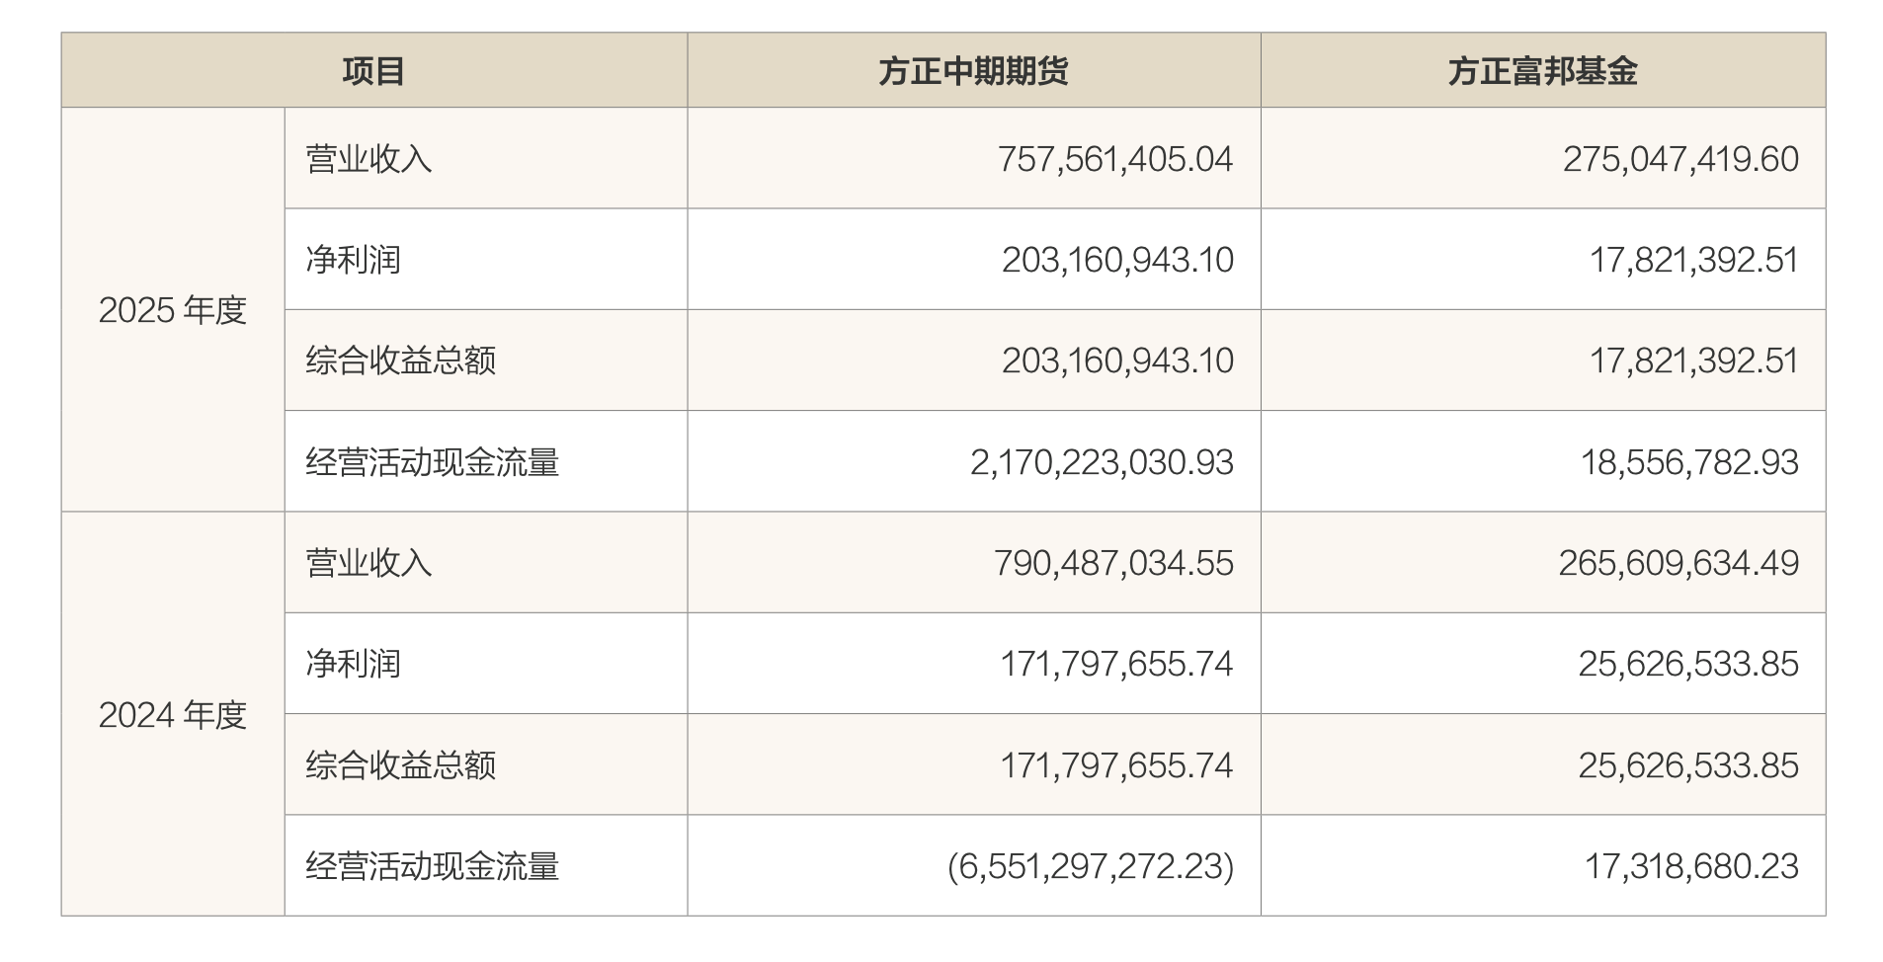Click 净利润 label under 2025 年度

click(353, 260)
